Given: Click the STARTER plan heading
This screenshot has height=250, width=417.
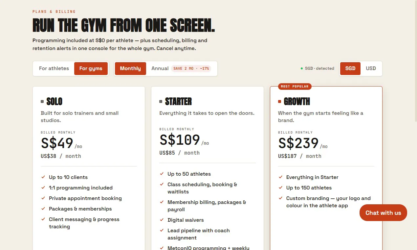Looking at the screenshot, I should tap(179, 101).
